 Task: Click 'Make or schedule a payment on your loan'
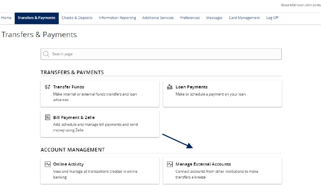tap(210, 94)
